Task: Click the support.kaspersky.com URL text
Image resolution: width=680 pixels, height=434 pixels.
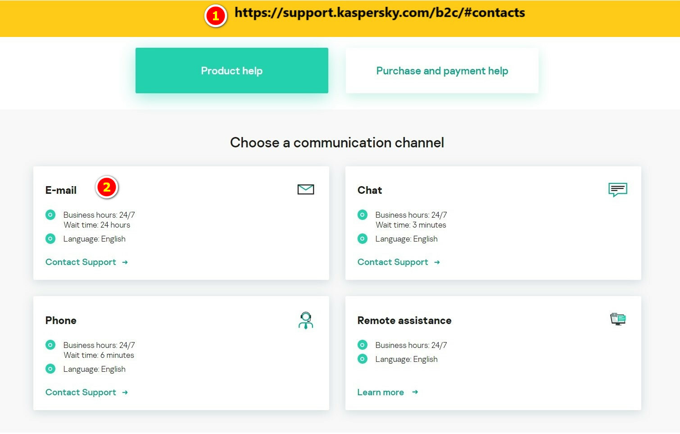Action: click(380, 13)
